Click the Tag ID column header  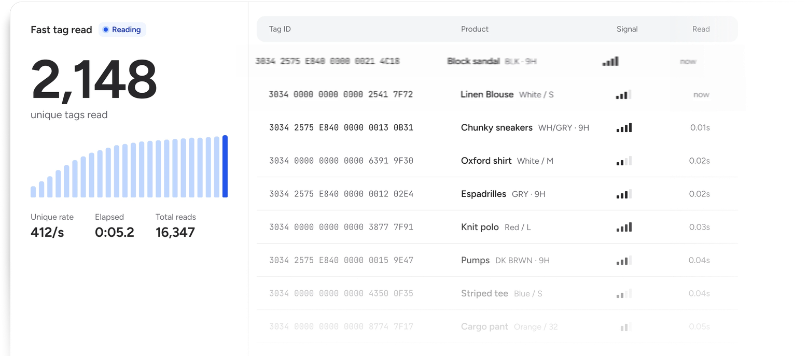point(280,29)
